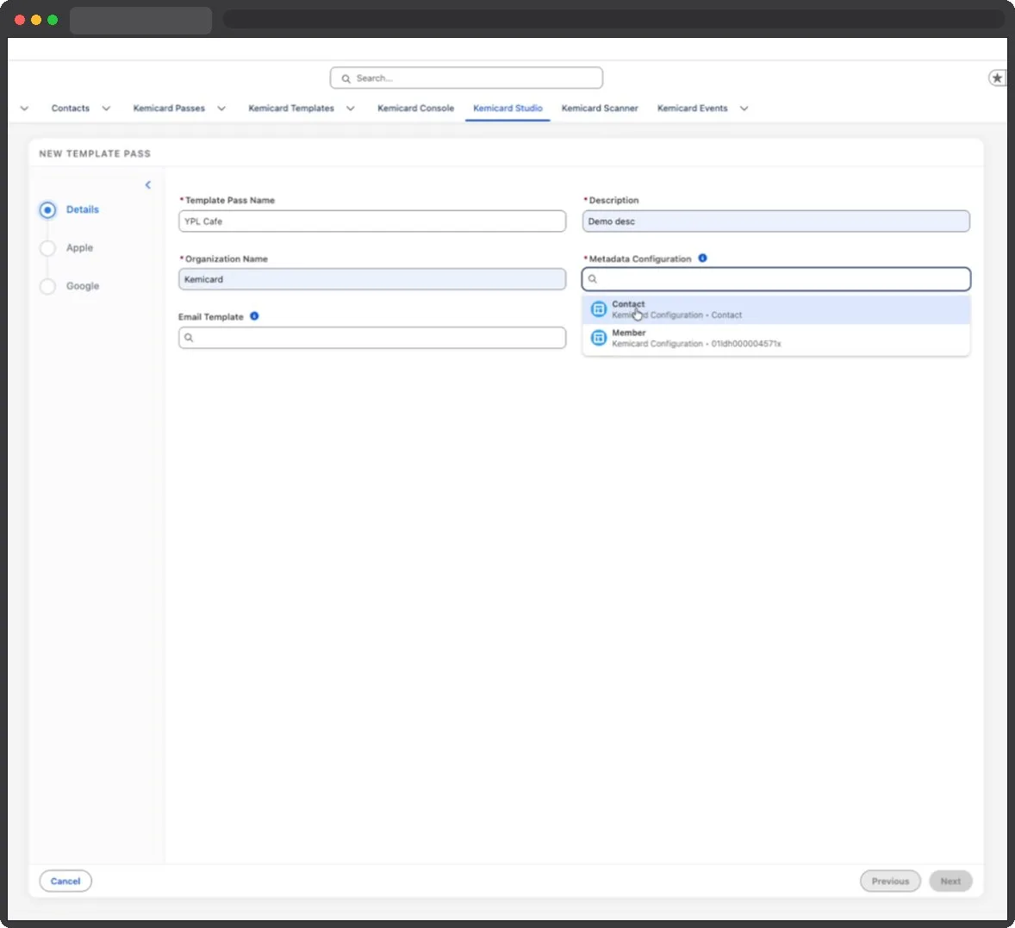Click the global search magnifier icon

click(346, 78)
